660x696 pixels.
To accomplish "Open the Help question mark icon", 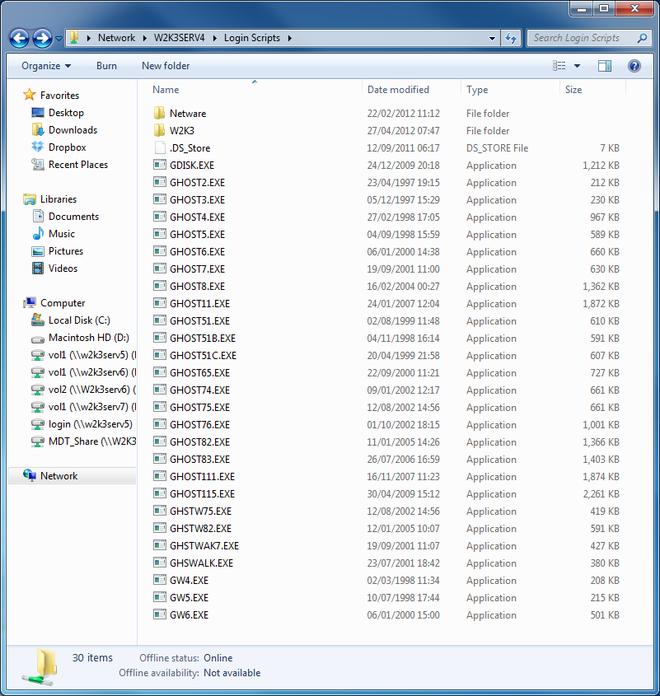I will pos(634,66).
